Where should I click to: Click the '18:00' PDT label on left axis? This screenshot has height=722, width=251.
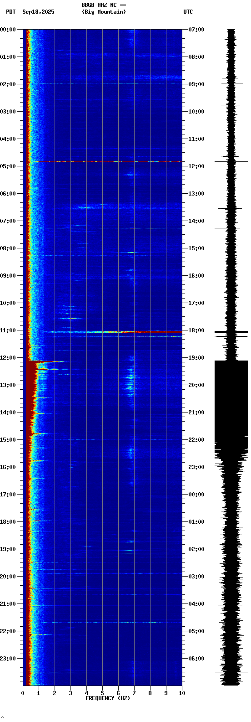[x=7, y=522]
